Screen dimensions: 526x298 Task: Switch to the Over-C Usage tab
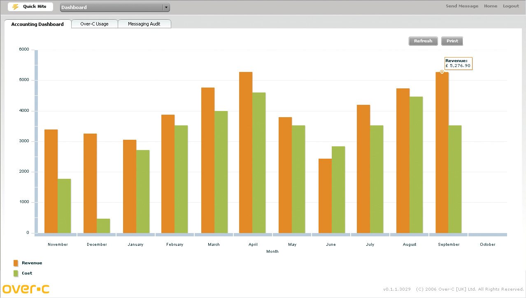click(x=94, y=24)
